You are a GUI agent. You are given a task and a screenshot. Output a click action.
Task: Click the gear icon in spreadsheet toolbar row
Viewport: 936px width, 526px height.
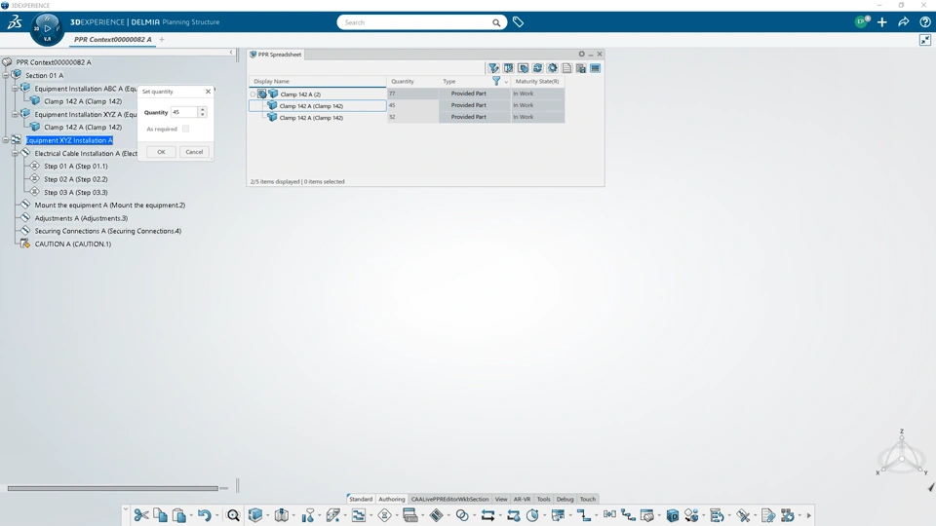tap(552, 68)
